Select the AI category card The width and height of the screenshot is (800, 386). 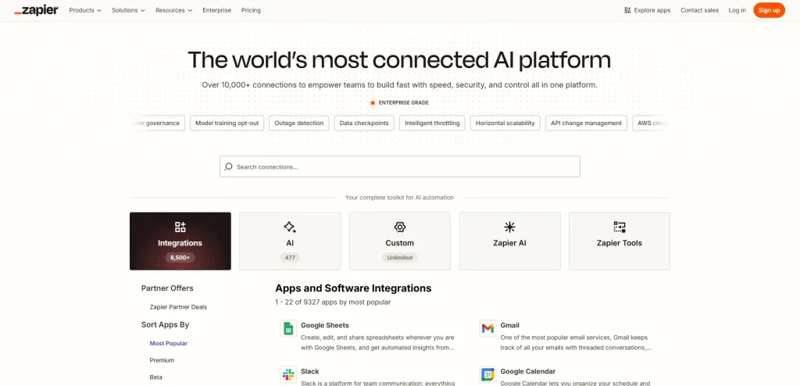290,241
